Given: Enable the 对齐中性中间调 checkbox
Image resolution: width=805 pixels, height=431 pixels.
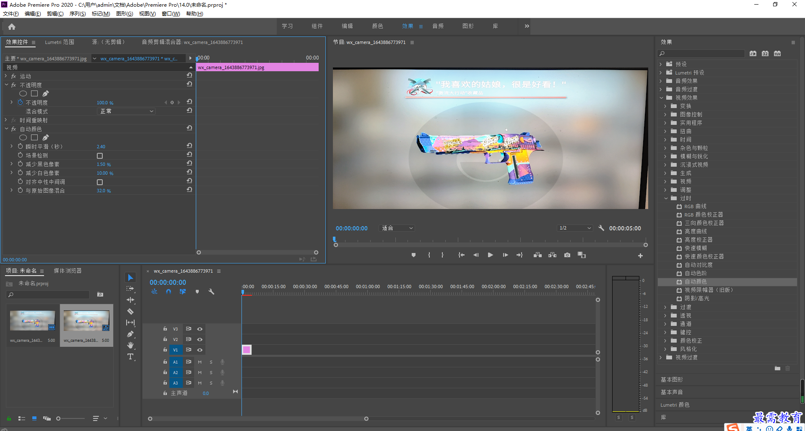Looking at the screenshot, I should (x=100, y=182).
